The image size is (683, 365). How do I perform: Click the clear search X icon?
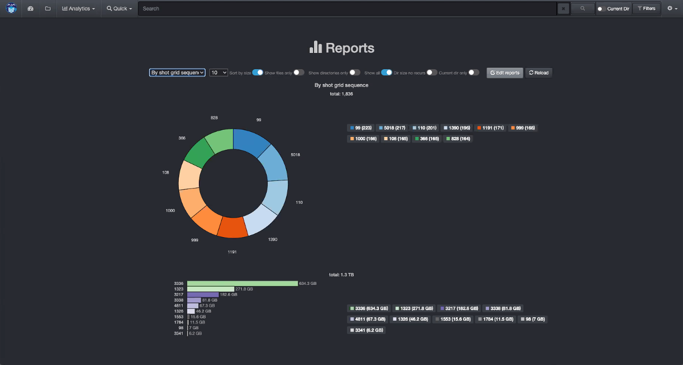(x=563, y=8)
